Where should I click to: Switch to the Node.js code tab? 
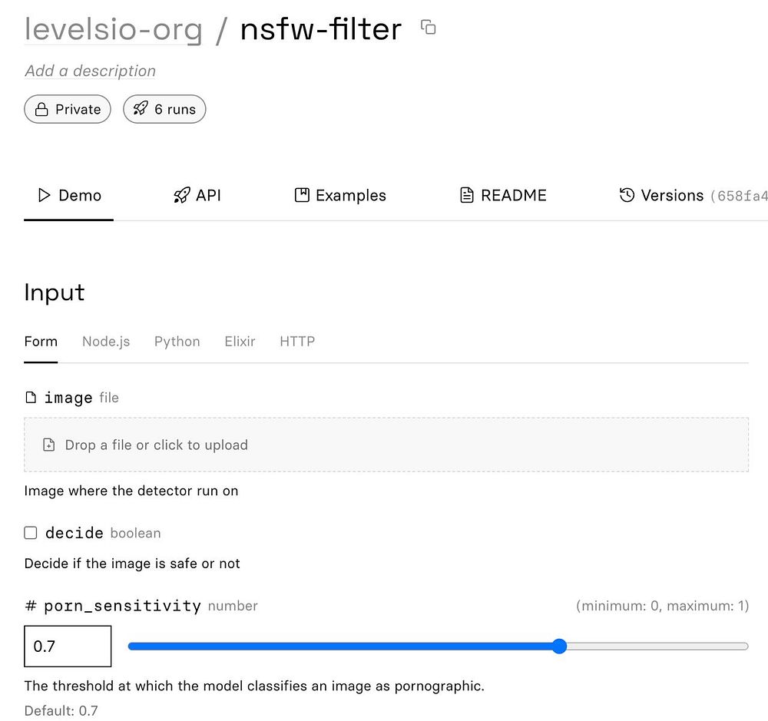(106, 341)
